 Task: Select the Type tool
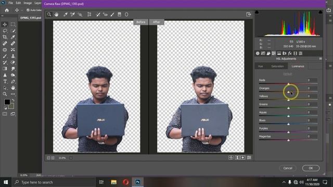coord(5,82)
